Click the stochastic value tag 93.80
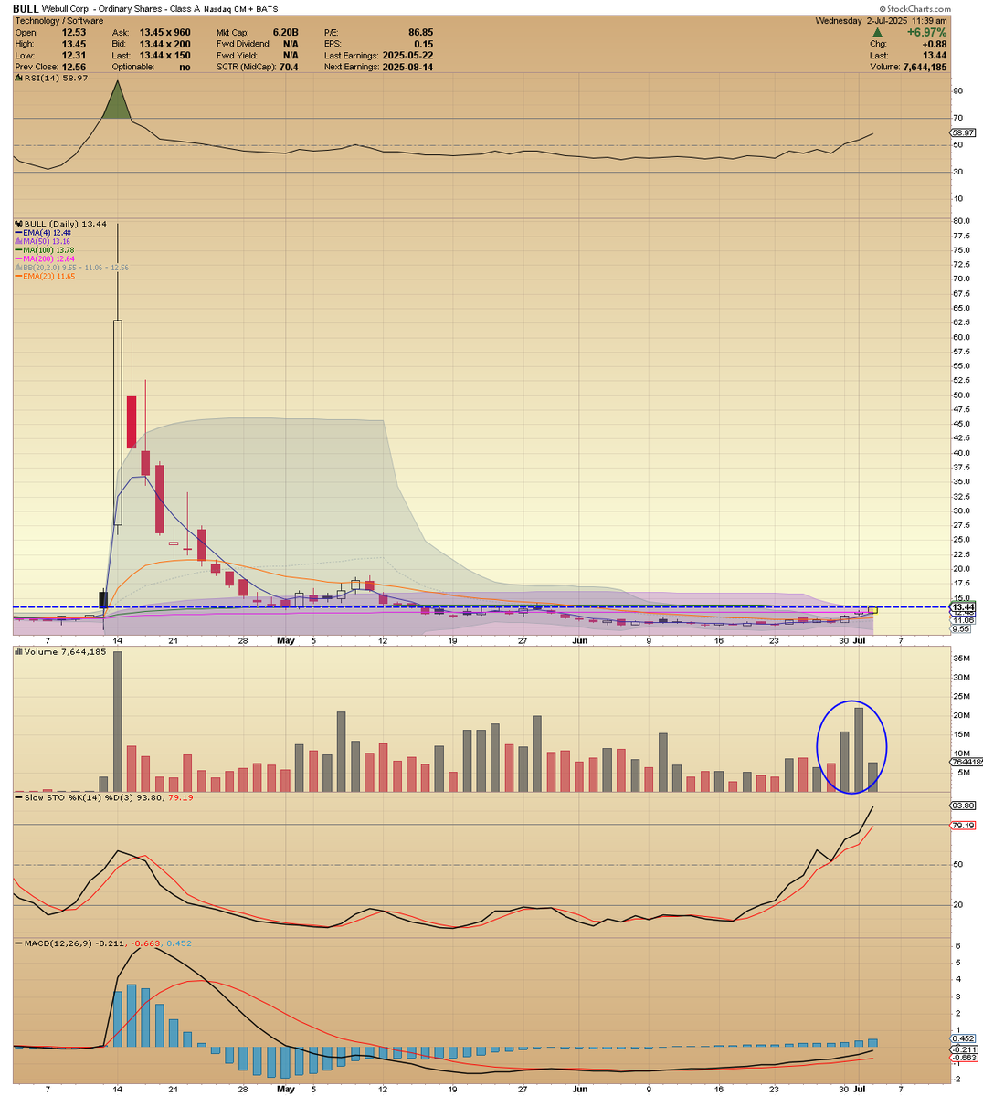Screen dimensions: 983x1096 point(964,806)
